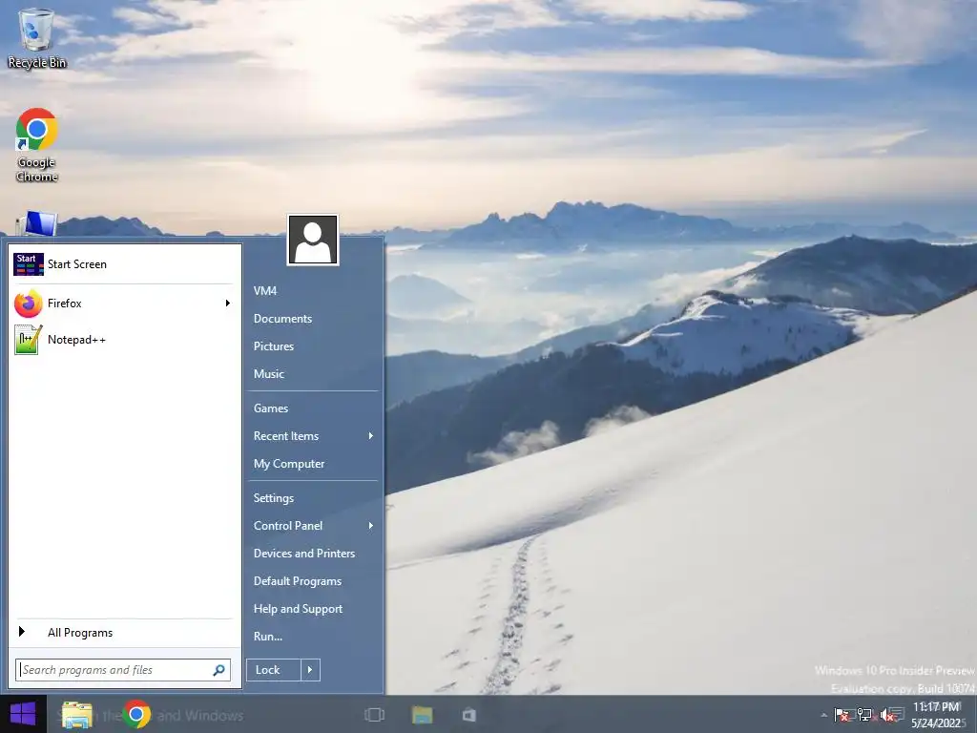Screen dimensions: 977x733
Task: Open the Action Center flag icon
Action: pos(842,714)
